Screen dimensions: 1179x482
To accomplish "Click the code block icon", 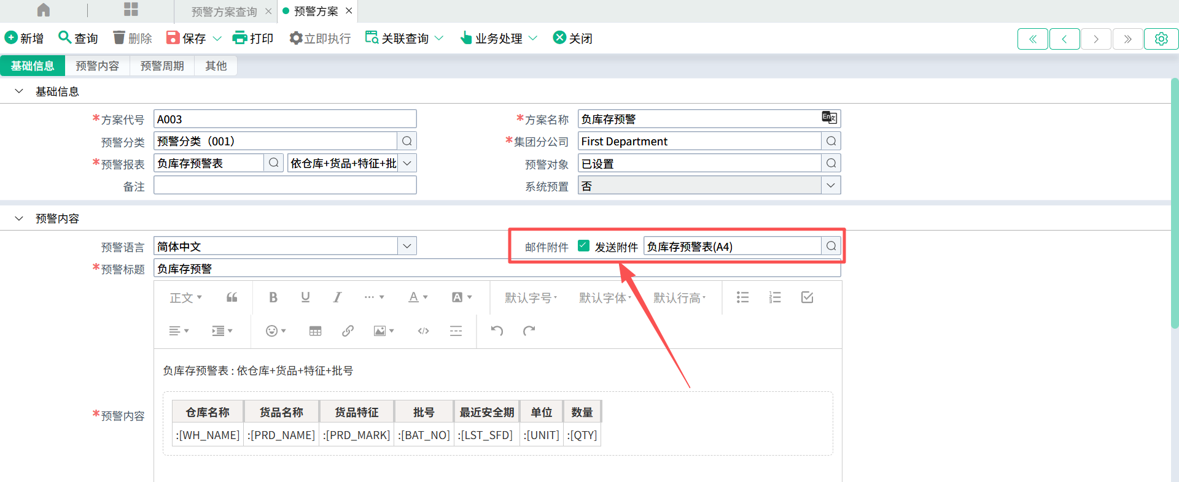I will point(423,331).
